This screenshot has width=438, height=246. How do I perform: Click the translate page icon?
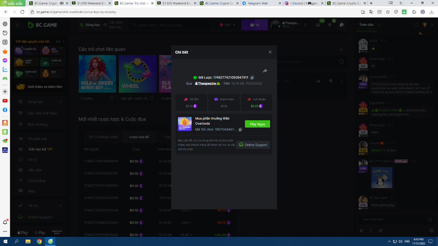tap(371, 12)
